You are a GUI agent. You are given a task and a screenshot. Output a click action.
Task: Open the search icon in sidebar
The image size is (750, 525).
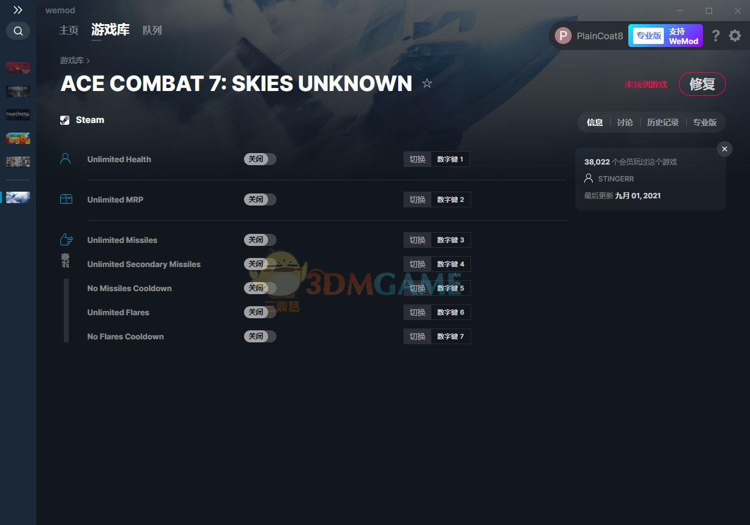click(x=18, y=31)
